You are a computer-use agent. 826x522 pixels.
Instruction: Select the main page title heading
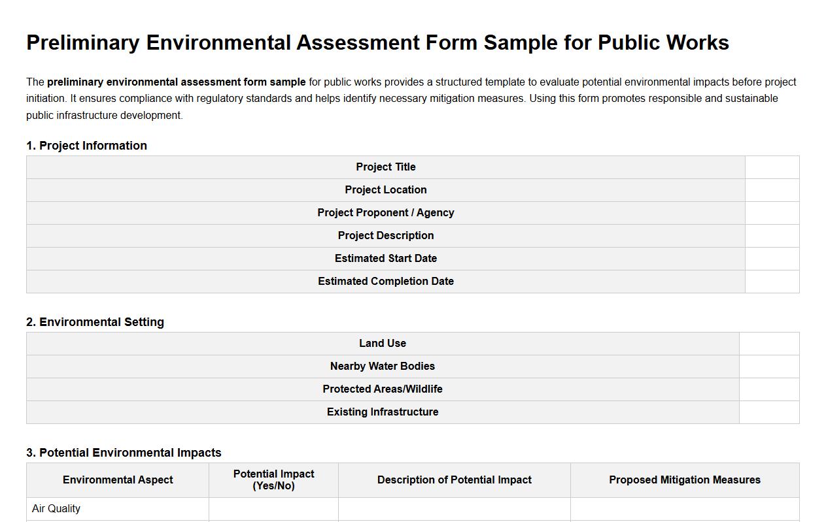(x=377, y=42)
